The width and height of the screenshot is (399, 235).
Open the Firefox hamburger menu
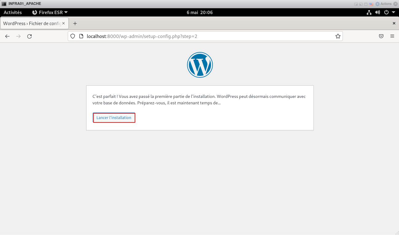tap(392, 36)
